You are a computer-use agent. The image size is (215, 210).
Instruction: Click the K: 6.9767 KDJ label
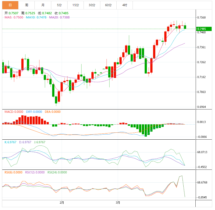pyautogui.click(x=11, y=142)
